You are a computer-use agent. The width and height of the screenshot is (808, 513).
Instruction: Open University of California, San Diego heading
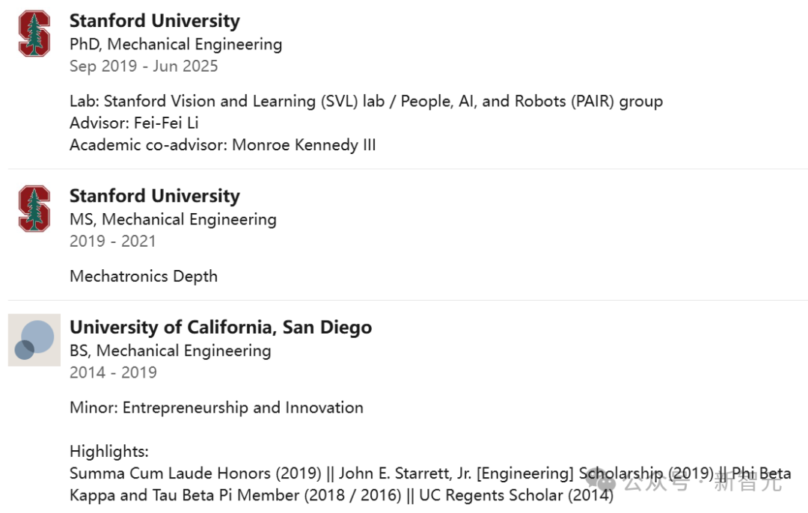pos(221,328)
